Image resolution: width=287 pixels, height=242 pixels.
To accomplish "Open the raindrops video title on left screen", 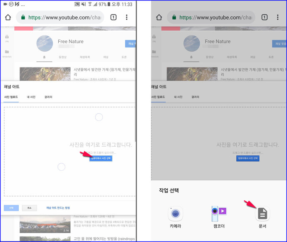I will [104, 239].
